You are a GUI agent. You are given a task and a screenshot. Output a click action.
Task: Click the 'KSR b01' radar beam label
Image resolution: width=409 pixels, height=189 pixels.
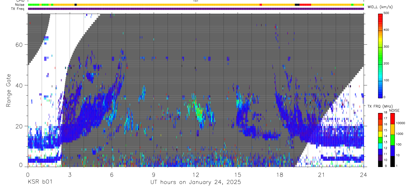40,182
